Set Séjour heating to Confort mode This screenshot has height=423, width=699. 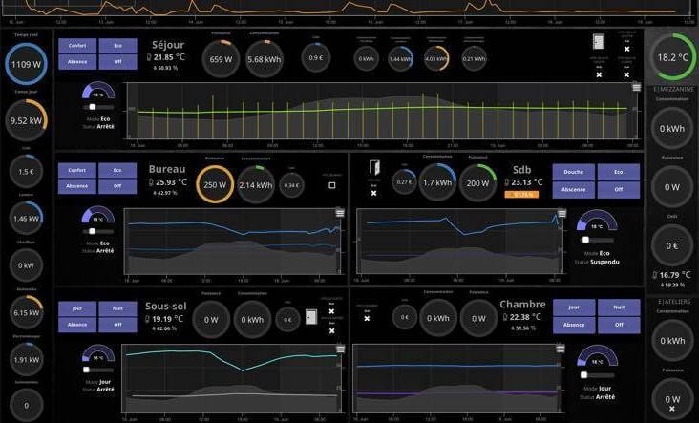[77, 46]
